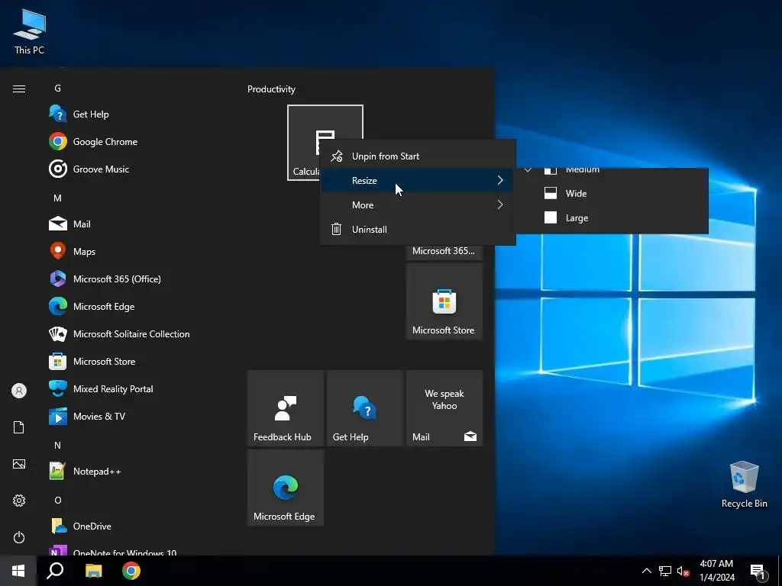Screen dimensions: 782x586
Task: Open the user account icon
Action: tap(19, 391)
